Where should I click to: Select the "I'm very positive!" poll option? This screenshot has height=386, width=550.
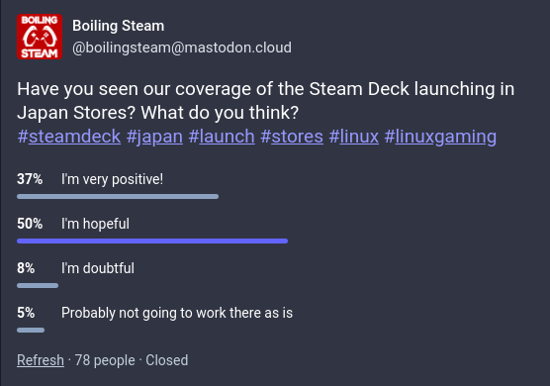[x=112, y=179]
